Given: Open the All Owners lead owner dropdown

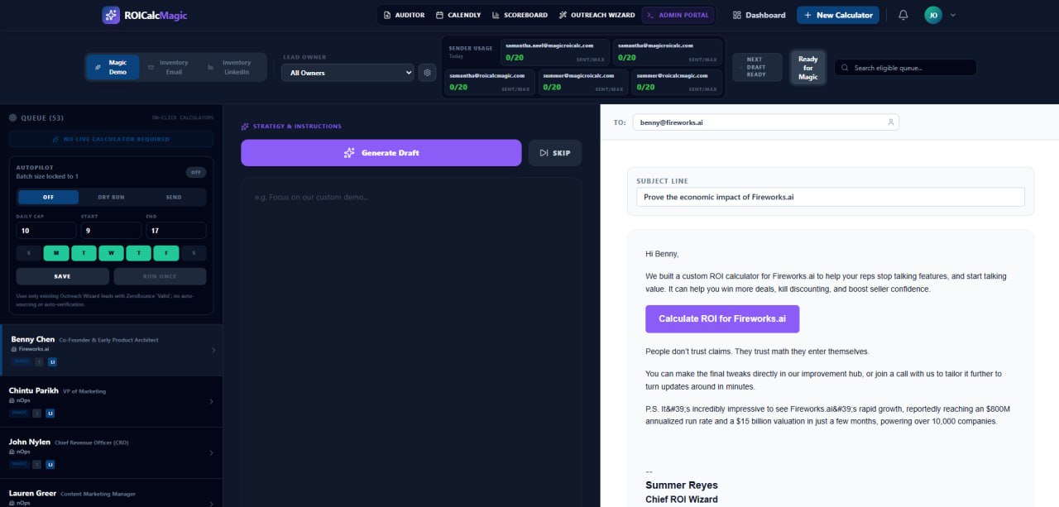Looking at the screenshot, I should pyautogui.click(x=347, y=73).
